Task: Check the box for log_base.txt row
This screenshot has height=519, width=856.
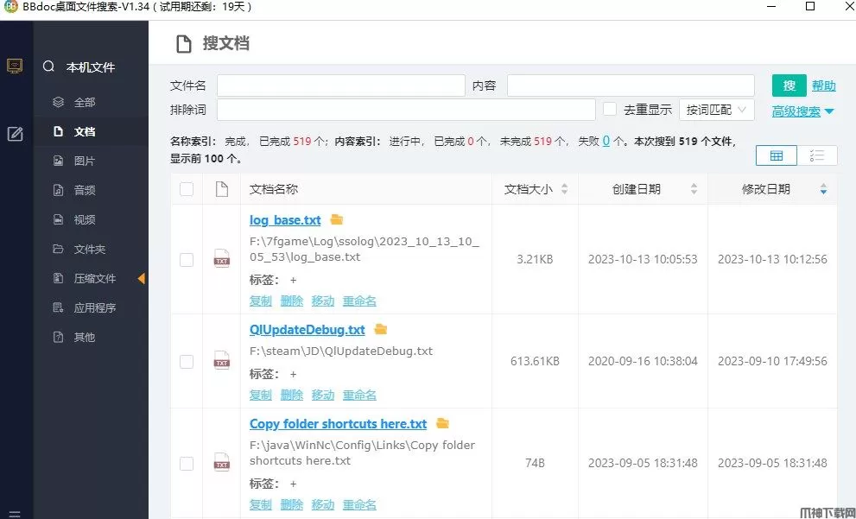Action: coord(187,260)
